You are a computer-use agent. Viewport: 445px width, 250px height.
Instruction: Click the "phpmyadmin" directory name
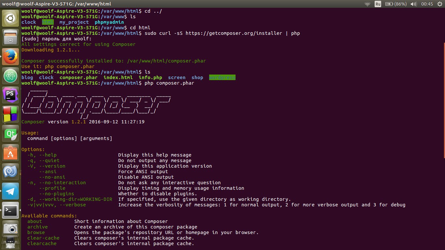[x=109, y=22]
